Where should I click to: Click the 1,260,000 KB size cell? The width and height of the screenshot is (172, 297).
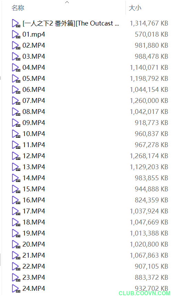(x=149, y=100)
